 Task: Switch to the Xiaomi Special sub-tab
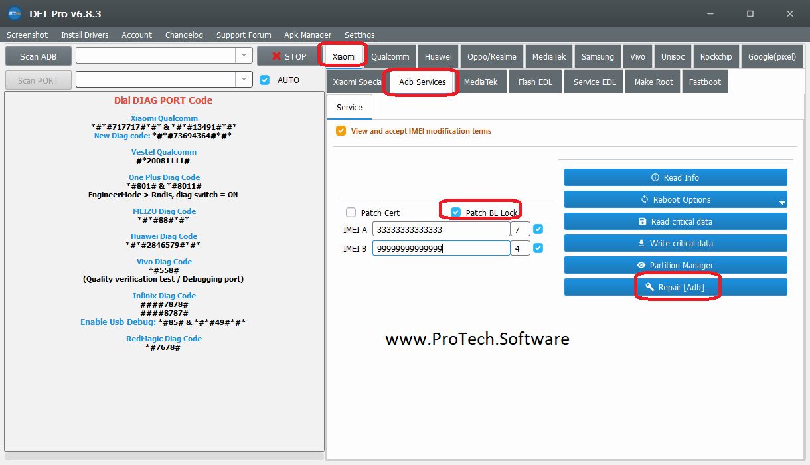357,82
